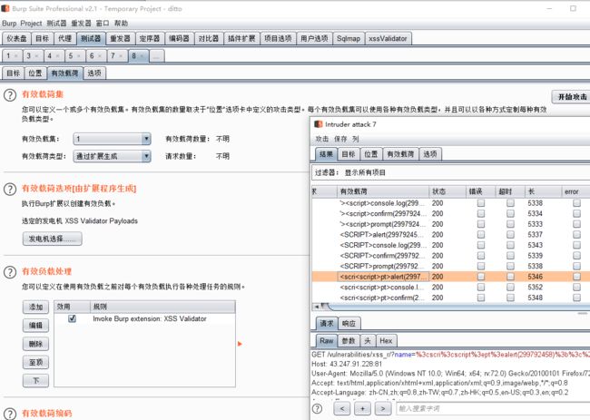Image resolution: width=590 pixels, height=420 pixels.
Task: Select 选项 sub-tab in main window
Action: click(94, 73)
